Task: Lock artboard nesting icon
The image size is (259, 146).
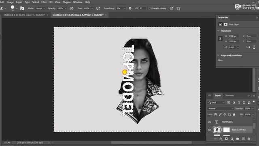Action: [229, 114]
